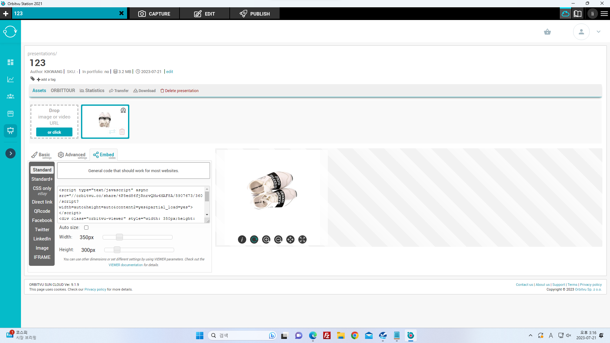The image size is (610, 343).
Task: Click the Height slider handle
Action: pyautogui.click(x=117, y=250)
